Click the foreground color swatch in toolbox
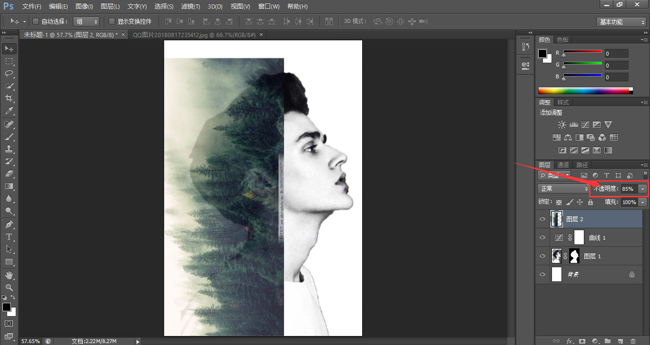Image resolution: width=650 pixels, height=345 pixels. (x=7, y=307)
